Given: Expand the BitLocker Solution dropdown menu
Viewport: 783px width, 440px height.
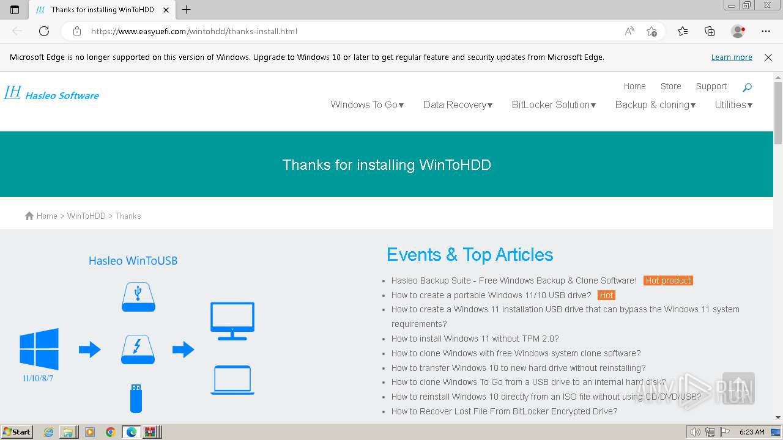Looking at the screenshot, I should tap(554, 105).
